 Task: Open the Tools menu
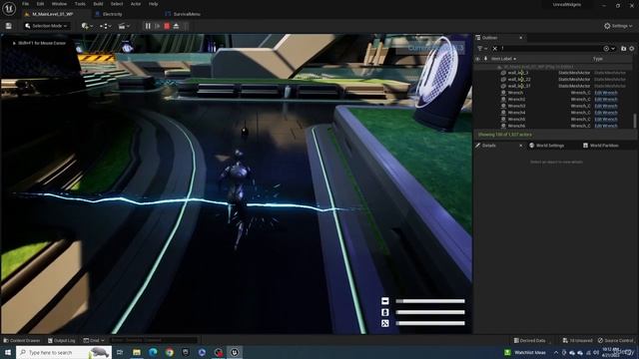80,4
